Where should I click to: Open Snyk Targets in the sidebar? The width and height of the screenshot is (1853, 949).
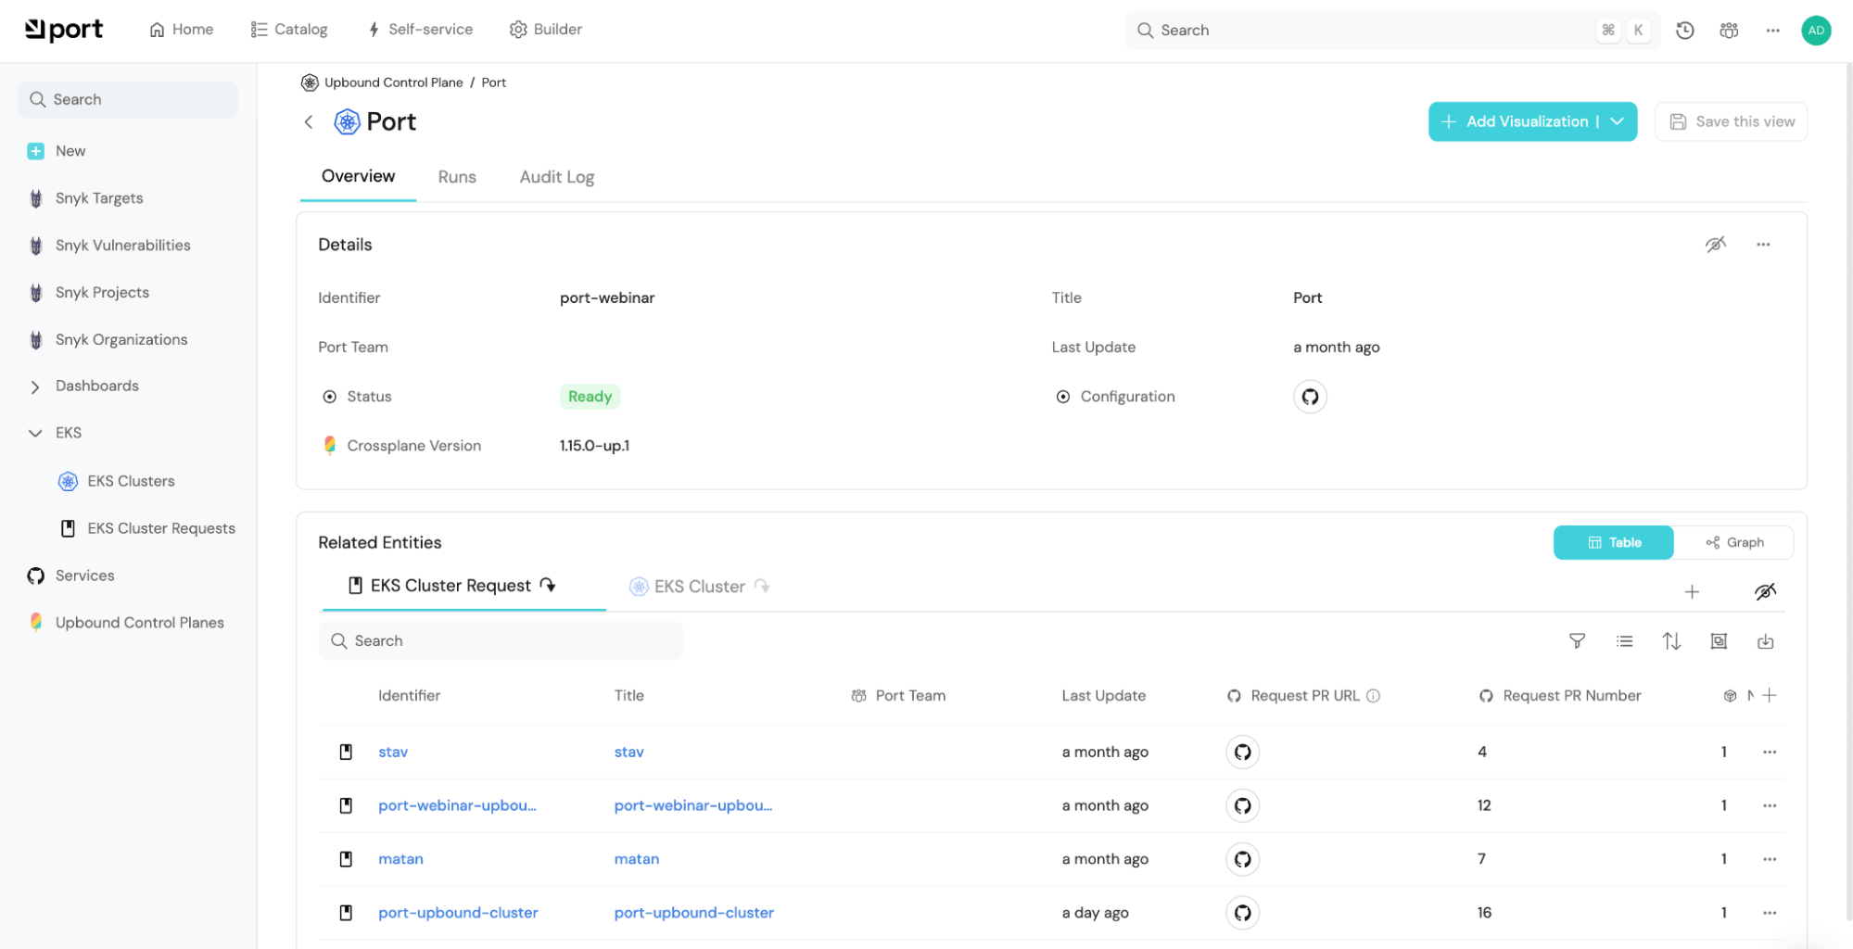[x=99, y=198]
